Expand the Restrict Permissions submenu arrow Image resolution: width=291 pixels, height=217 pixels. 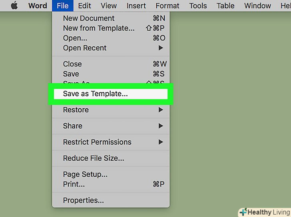(161, 142)
